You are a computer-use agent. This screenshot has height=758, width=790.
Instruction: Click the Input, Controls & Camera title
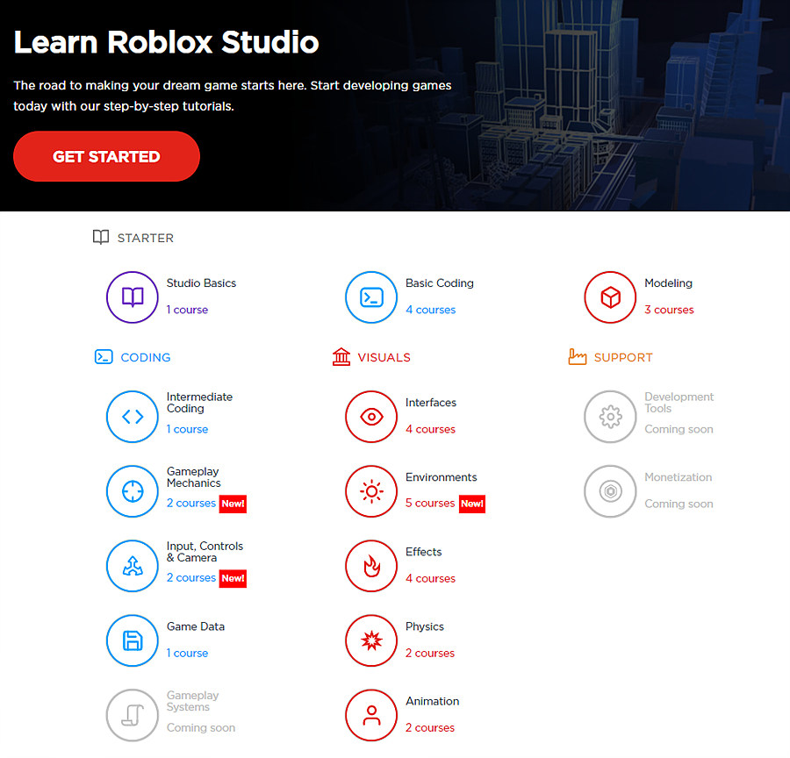(x=205, y=552)
